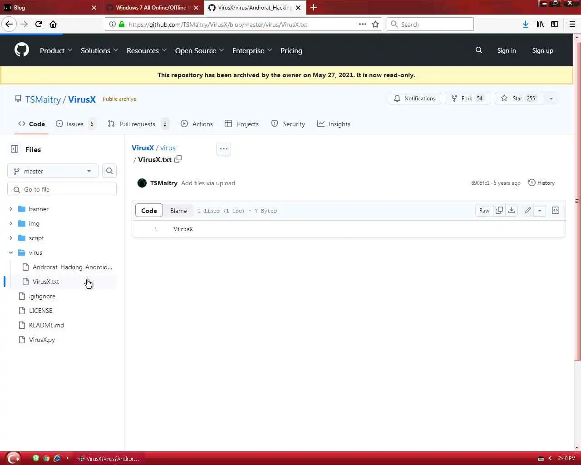Click Notifications button
Screen dimensions: 581x465
414,99
